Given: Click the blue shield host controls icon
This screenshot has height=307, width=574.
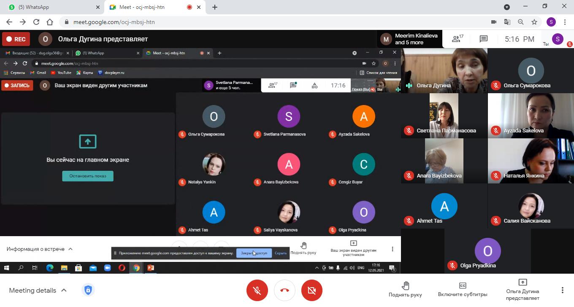Looking at the screenshot, I should pos(88,290).
